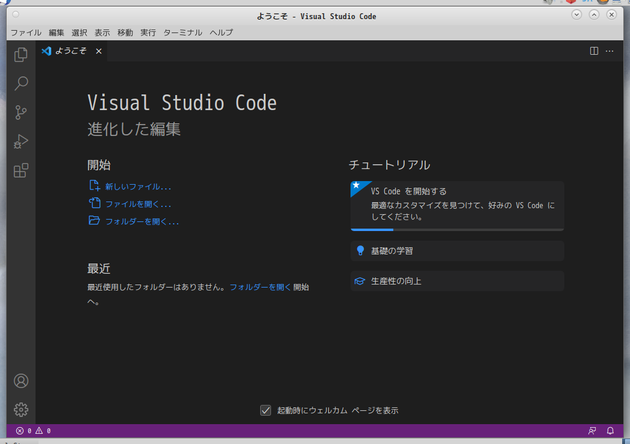
Task: Open the 実行 menu
Action: pyautogui.click(x=148, y=32)
